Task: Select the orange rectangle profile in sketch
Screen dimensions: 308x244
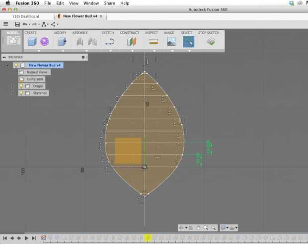Action: [x=128, y=151]
